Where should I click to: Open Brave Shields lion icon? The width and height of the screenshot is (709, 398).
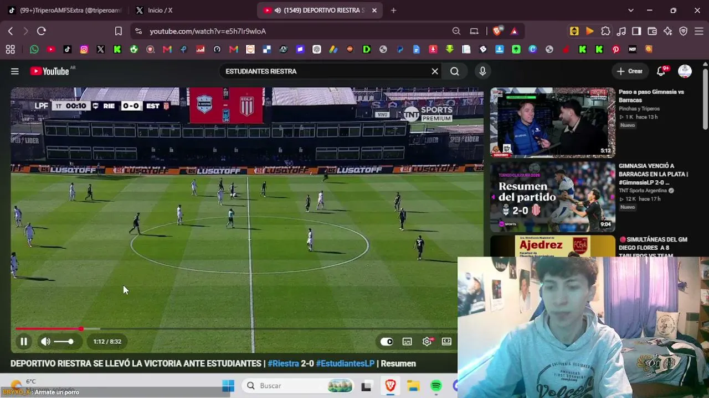point(497,32)
